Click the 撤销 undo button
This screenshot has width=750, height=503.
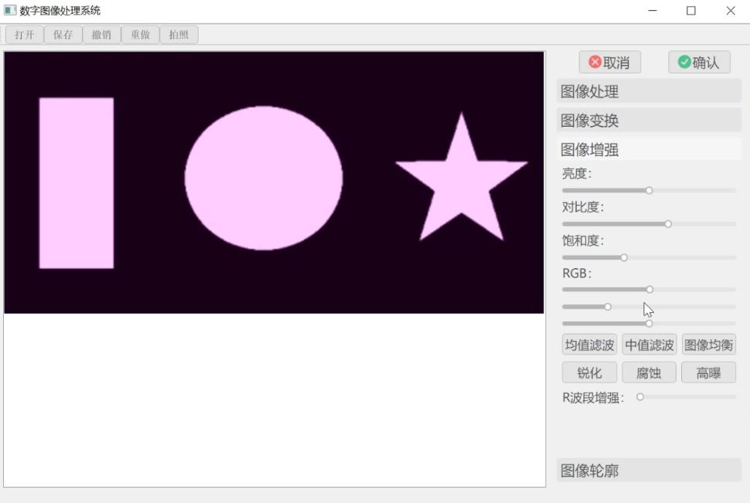[x=101, y=35]
